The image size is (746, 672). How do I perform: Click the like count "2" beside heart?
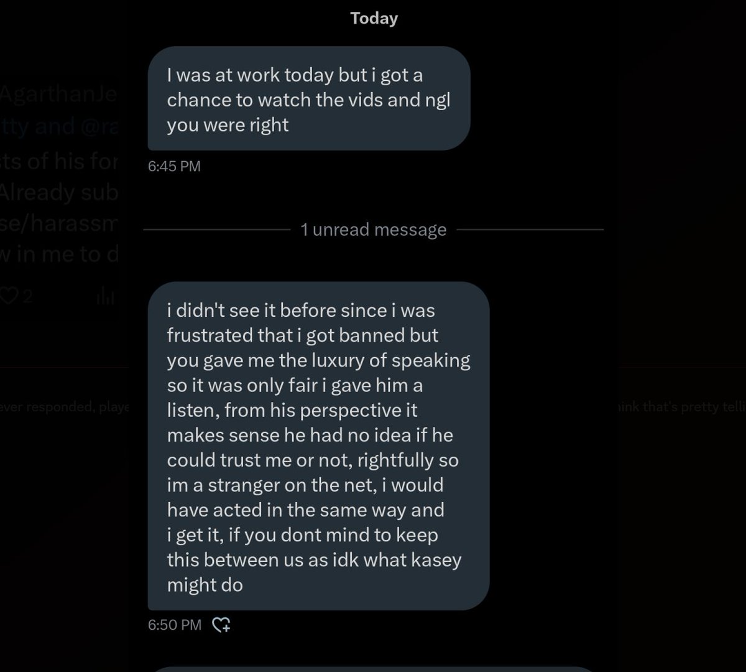[x=26, y=297]
